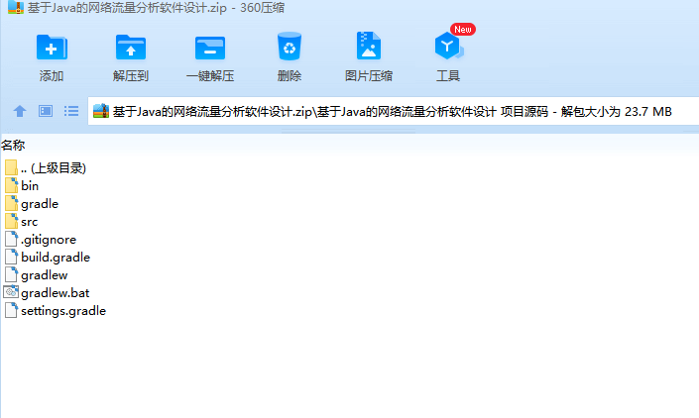Select the gradle folder icon
This screenshot has width=699, height=418.
[x=11, y=203]
